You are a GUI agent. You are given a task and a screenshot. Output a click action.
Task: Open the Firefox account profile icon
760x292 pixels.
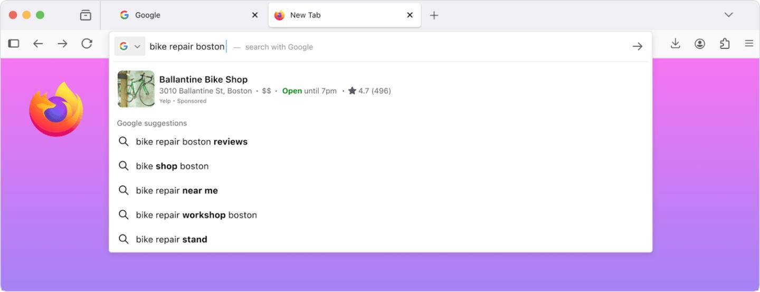[x=700, y=44]
